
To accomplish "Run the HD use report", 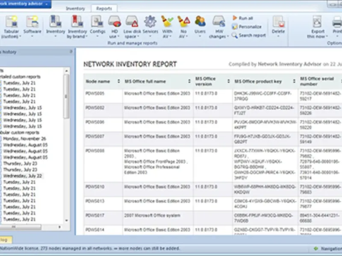I will (x=115, y=22).
